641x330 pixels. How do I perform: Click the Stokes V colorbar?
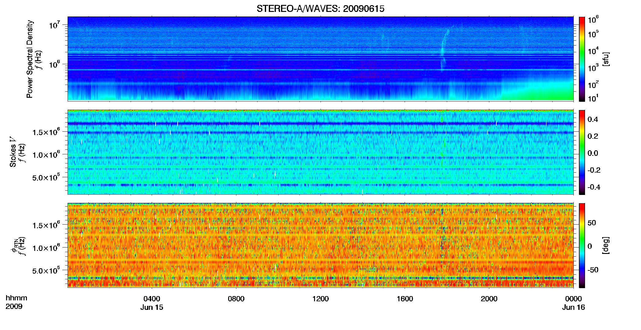(x=582, y=152)
